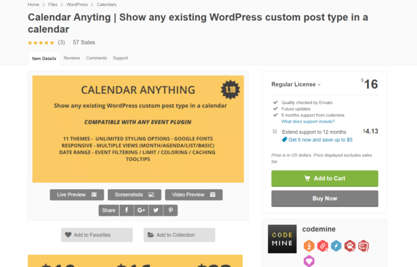Screen dimensions: 417x267
Task: Go to Calendars breadcrumb
Action: coord(107,5)
